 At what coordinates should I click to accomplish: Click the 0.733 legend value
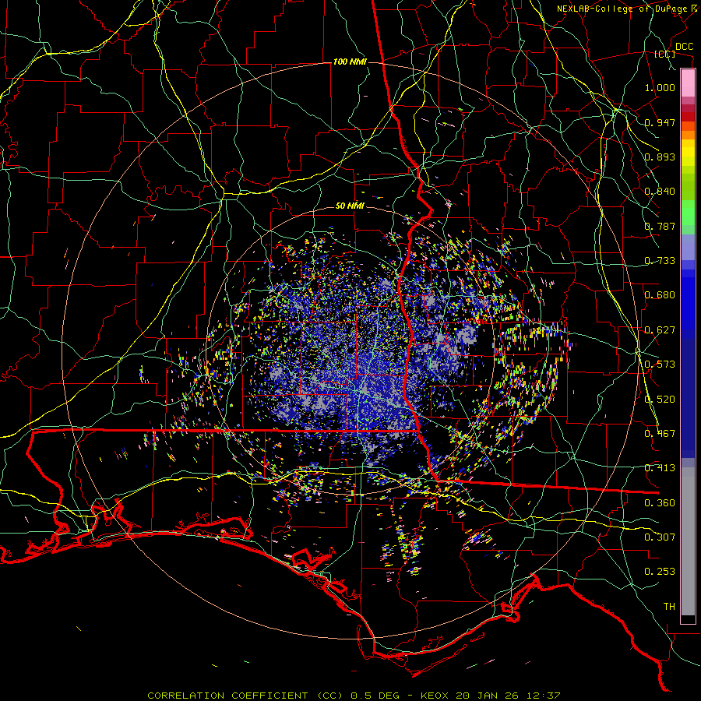coord(660,261)
